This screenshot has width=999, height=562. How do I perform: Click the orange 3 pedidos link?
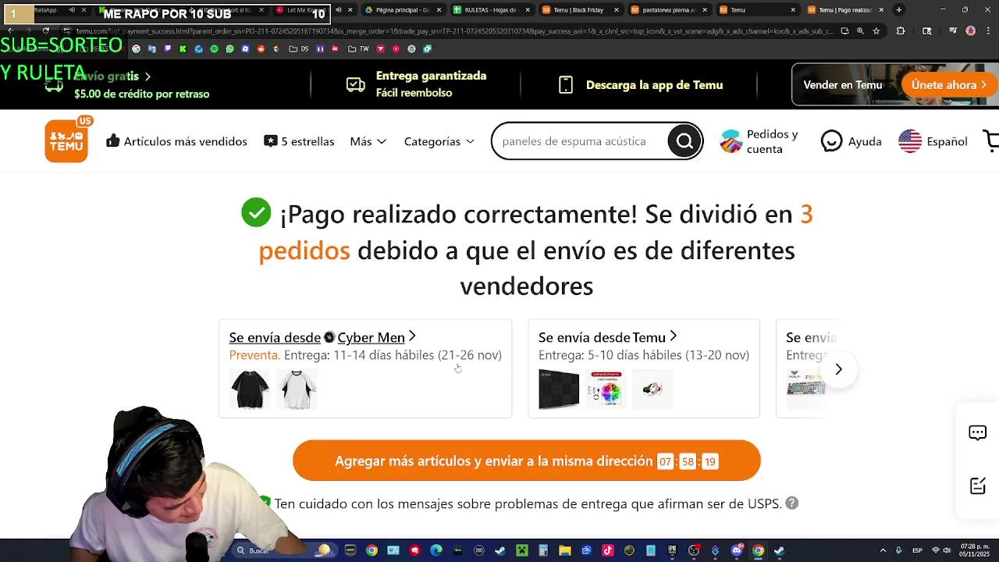pyautogui.click(x=535, y=232)
